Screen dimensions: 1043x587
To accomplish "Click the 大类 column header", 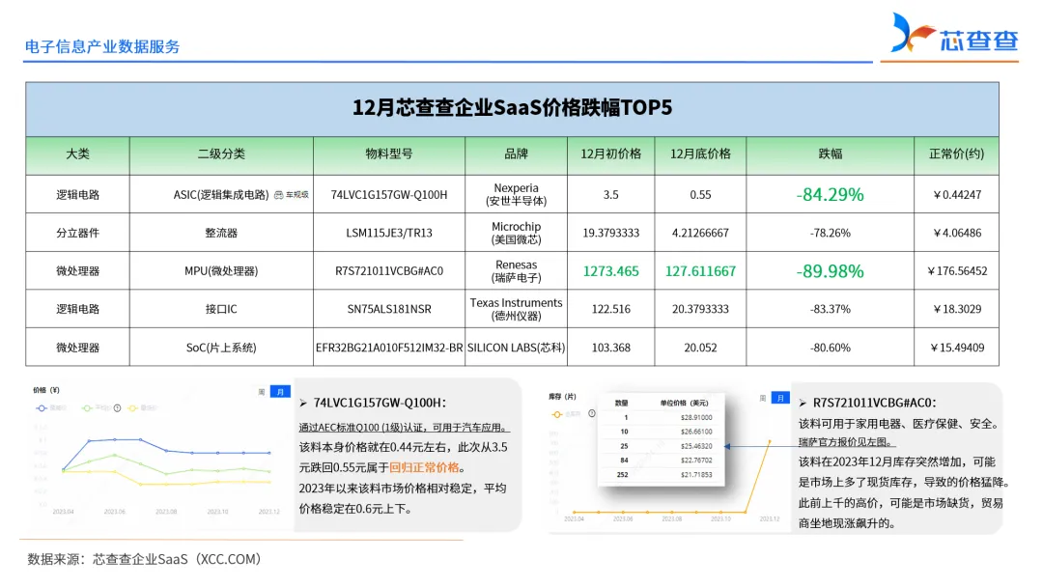I will [78, 154].
